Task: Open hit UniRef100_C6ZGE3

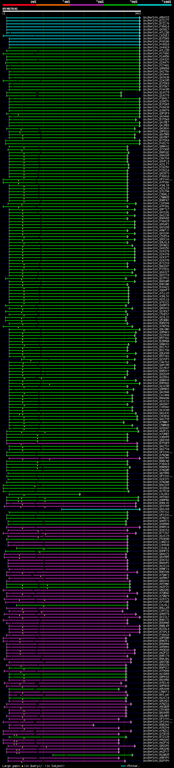Action: click(x=156, y=35)
